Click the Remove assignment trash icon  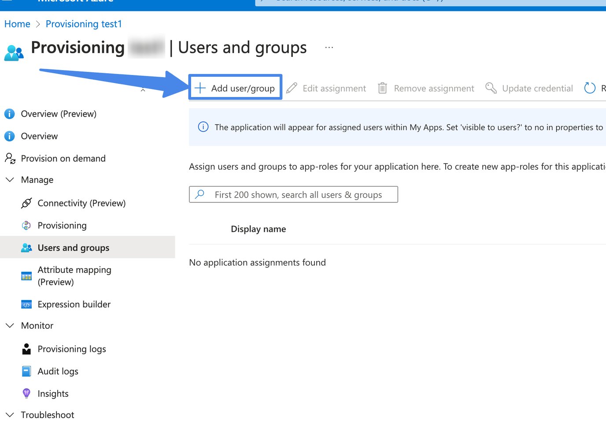tap(382, 88)
